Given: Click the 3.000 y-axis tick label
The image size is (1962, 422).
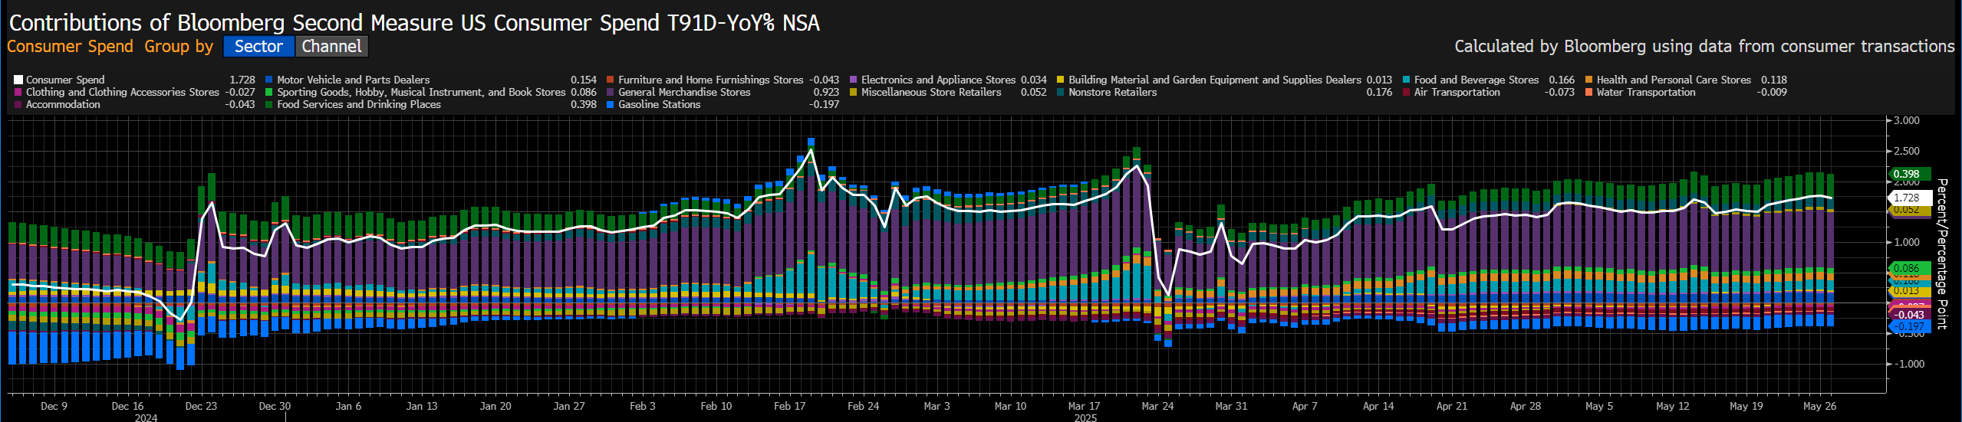Looking at the screenshot, I should tap(1907, 120).
